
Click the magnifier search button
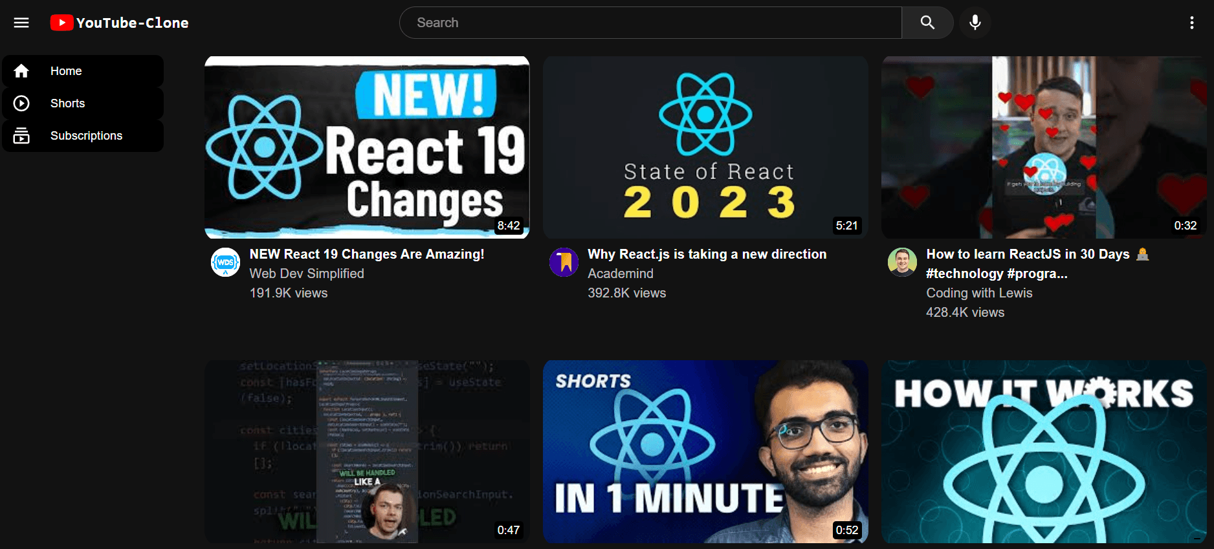point(927,23)
